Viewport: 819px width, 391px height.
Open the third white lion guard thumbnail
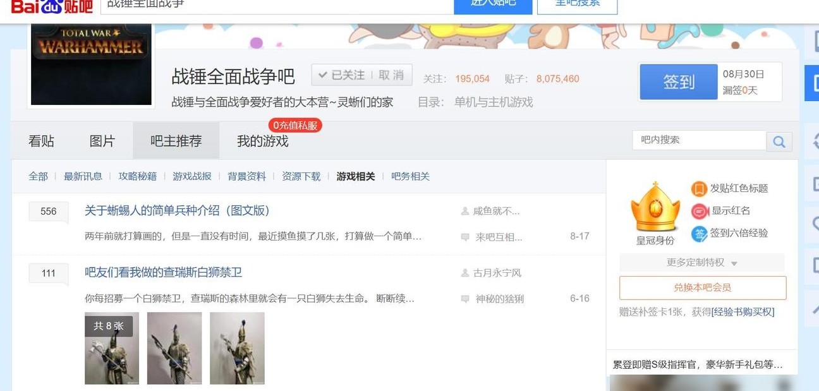tap(237, 348)
